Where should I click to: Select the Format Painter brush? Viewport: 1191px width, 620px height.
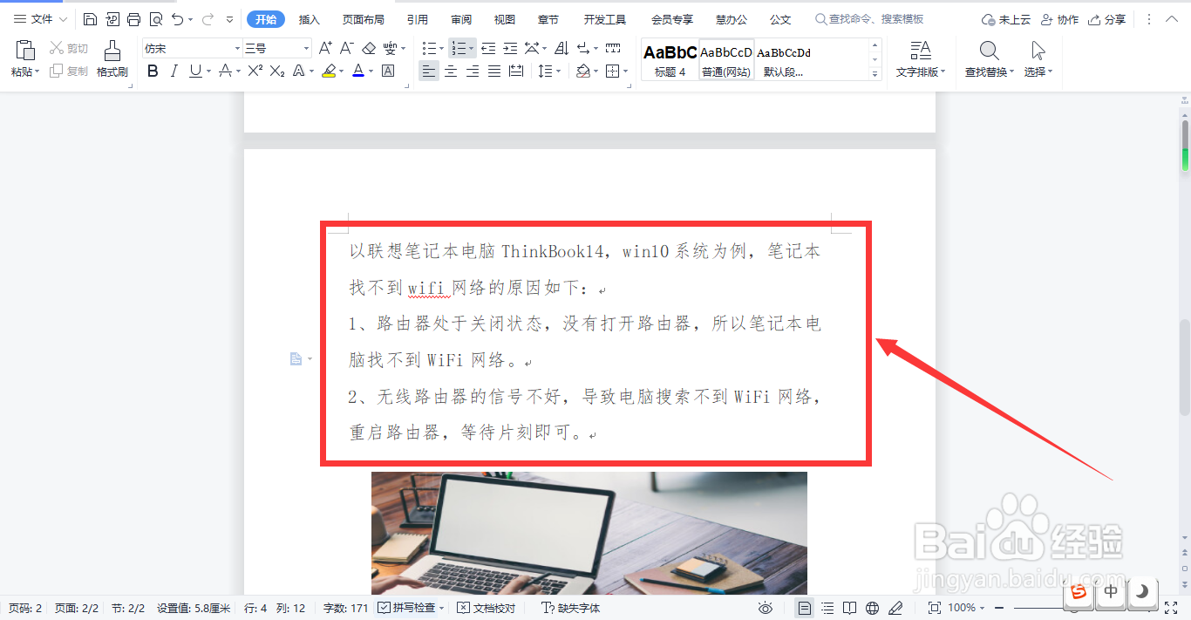pyautogui.click(x=112, y=51)
